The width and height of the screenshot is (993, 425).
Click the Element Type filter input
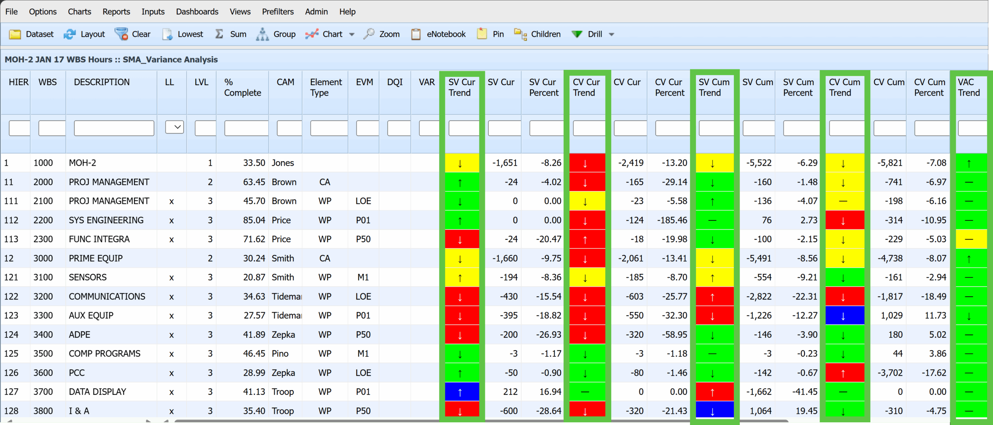(329, 128)
